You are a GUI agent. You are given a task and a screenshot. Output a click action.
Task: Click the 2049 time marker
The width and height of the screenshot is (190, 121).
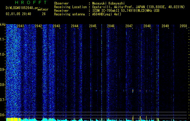[165, 26]
